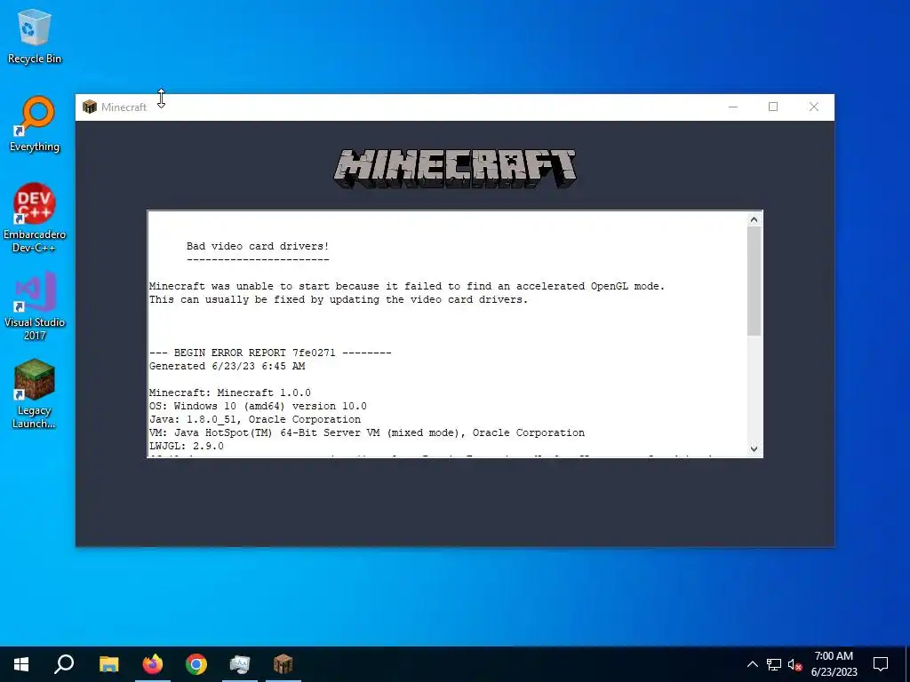This screenshot has width=910, height=682.
Task: Close the Minecraft window
Action: tap(814, 107)
